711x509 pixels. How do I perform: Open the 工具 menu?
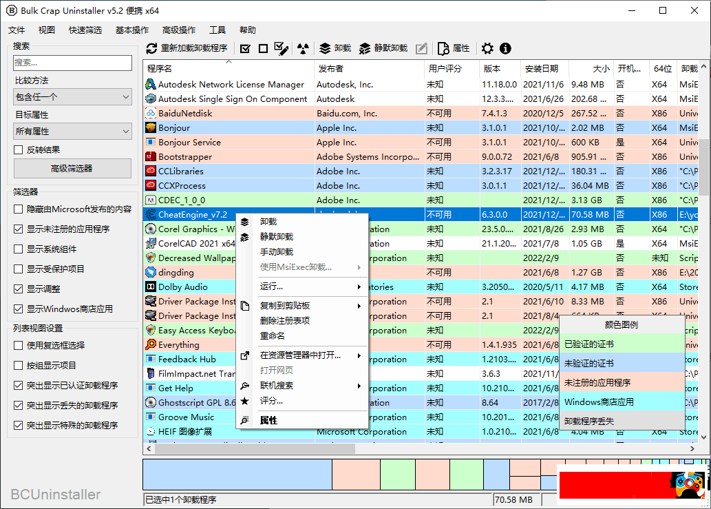coord(217,30)
